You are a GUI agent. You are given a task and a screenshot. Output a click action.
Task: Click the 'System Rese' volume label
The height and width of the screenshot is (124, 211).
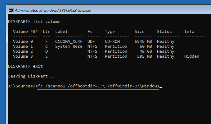click(69, 46)
